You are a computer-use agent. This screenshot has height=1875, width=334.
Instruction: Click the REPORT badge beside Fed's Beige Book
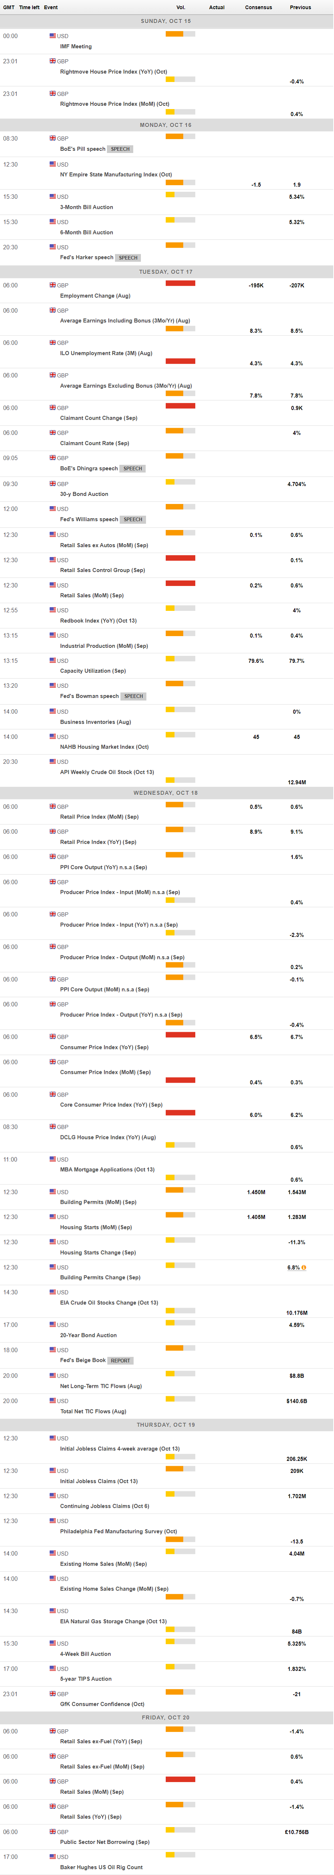(x=120, y=1360)
